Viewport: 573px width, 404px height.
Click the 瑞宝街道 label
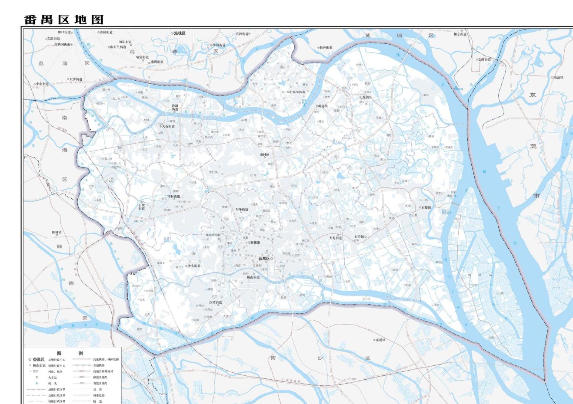pos(143,57)
